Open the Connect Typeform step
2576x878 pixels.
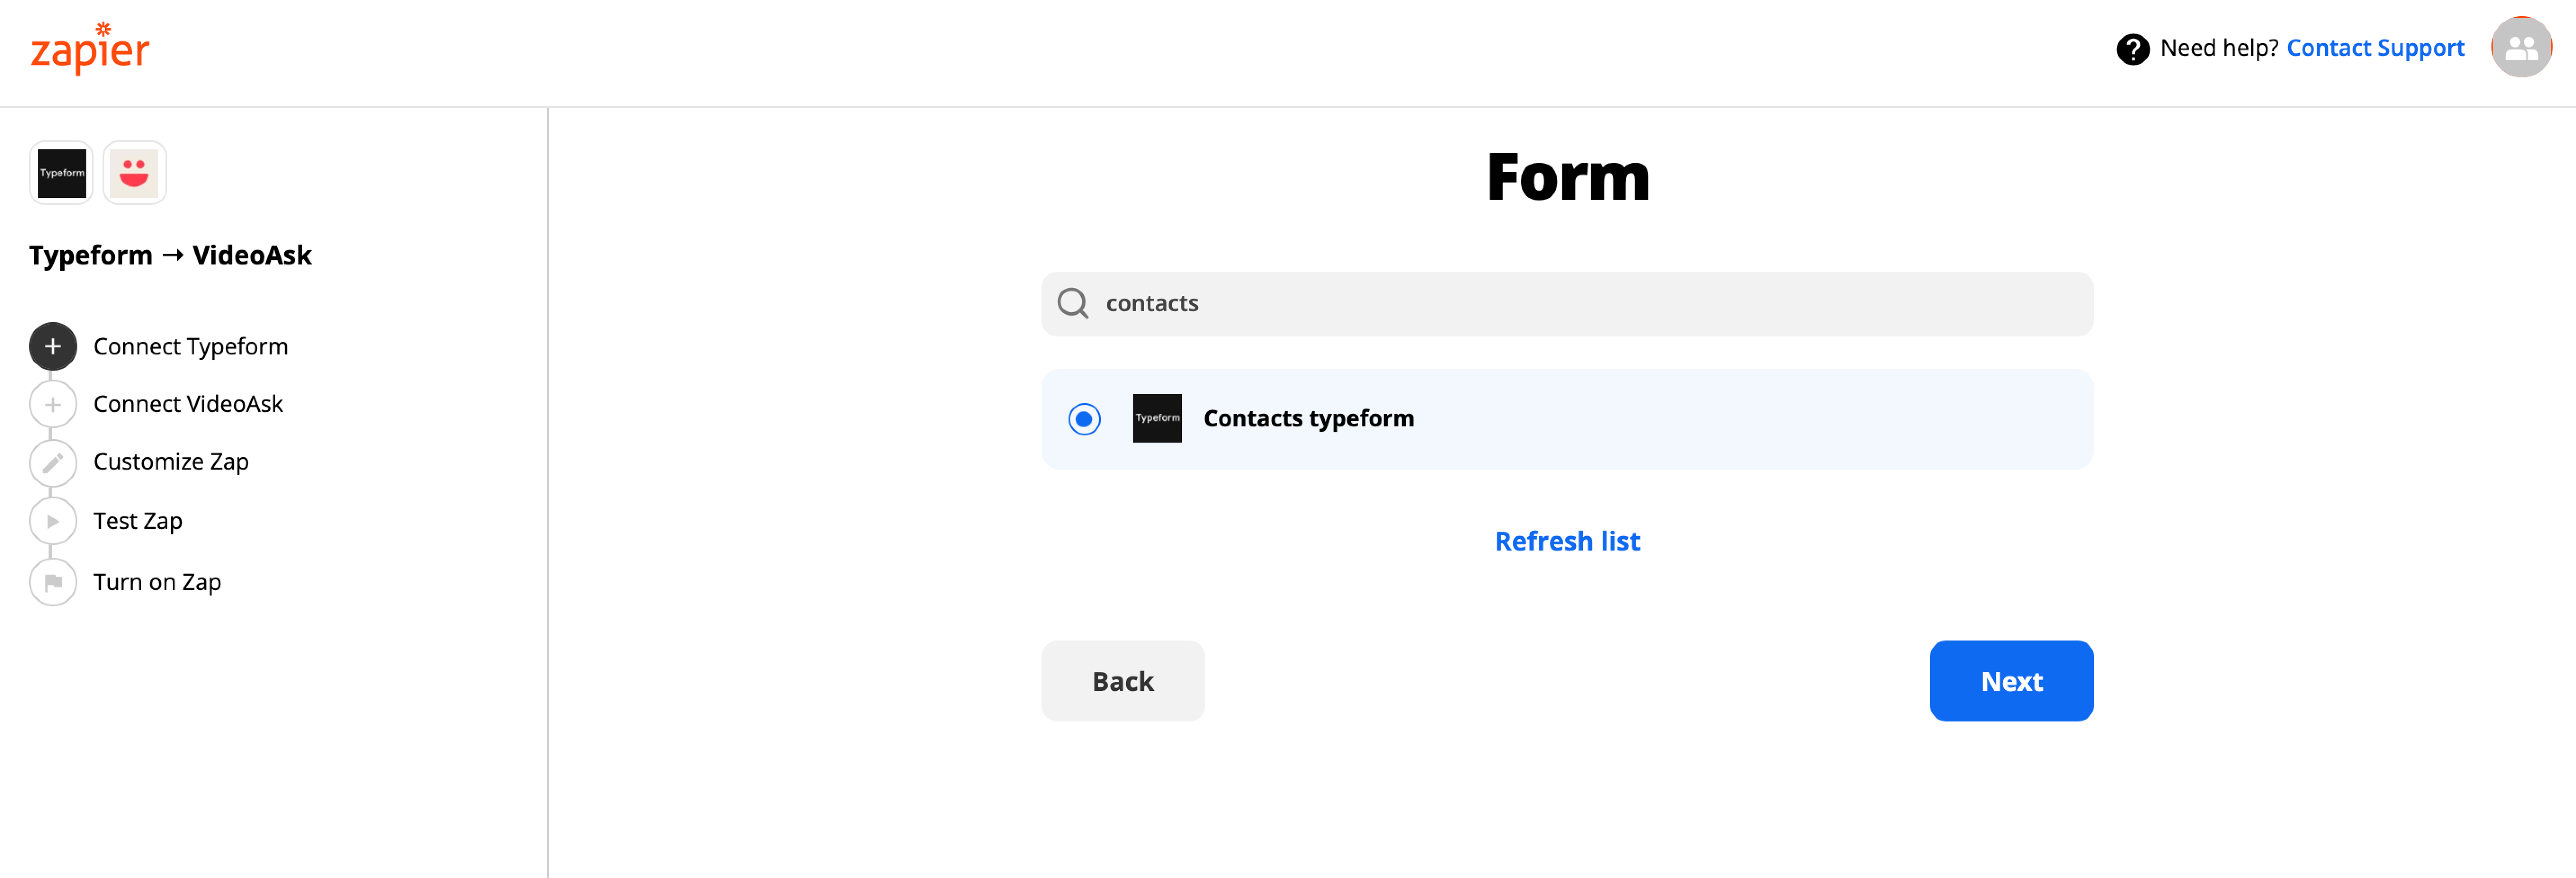(x=190, y=346)
